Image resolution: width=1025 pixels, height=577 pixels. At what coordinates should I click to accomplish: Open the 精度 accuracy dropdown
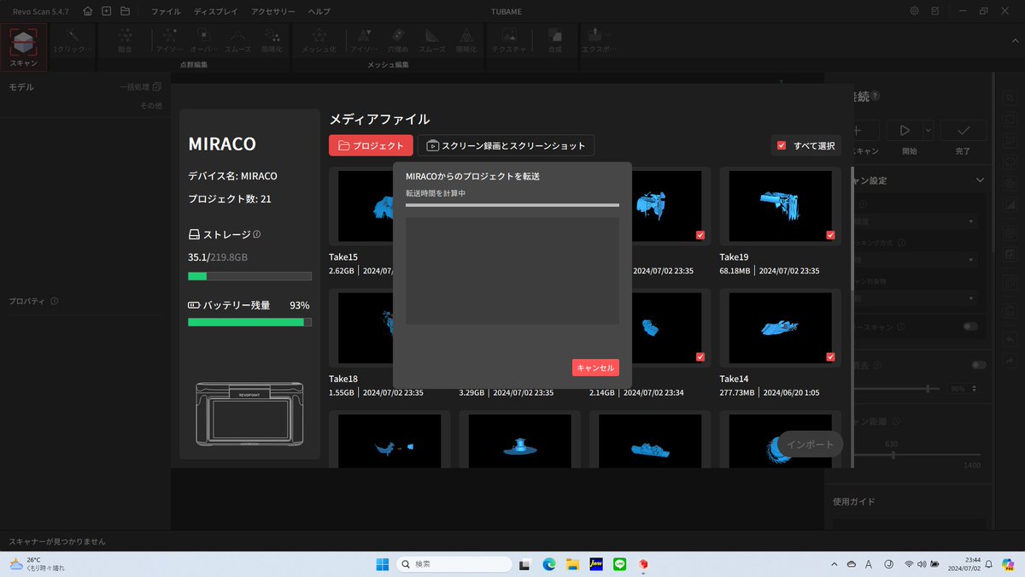point(914,221)
